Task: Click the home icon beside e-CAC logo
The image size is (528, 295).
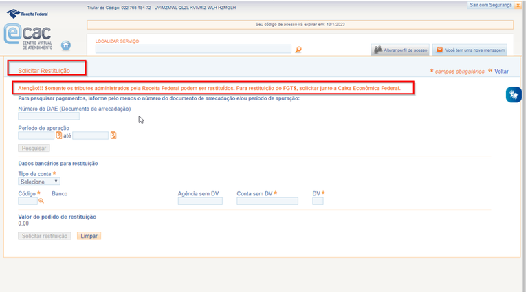Action: 66,45
